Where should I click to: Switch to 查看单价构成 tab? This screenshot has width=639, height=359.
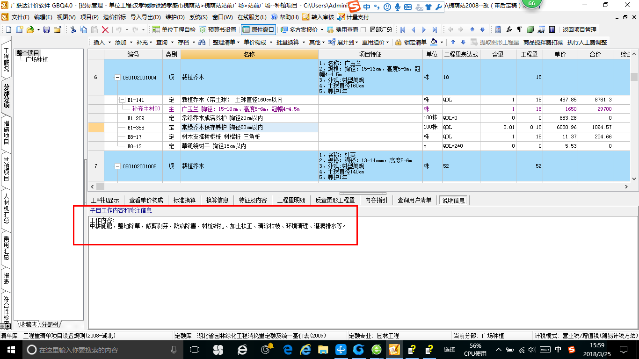146,200
